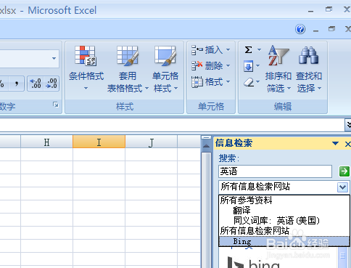Click the Clear eraser icon
This screenshot has width=351, height=268.
pos(248,82)
